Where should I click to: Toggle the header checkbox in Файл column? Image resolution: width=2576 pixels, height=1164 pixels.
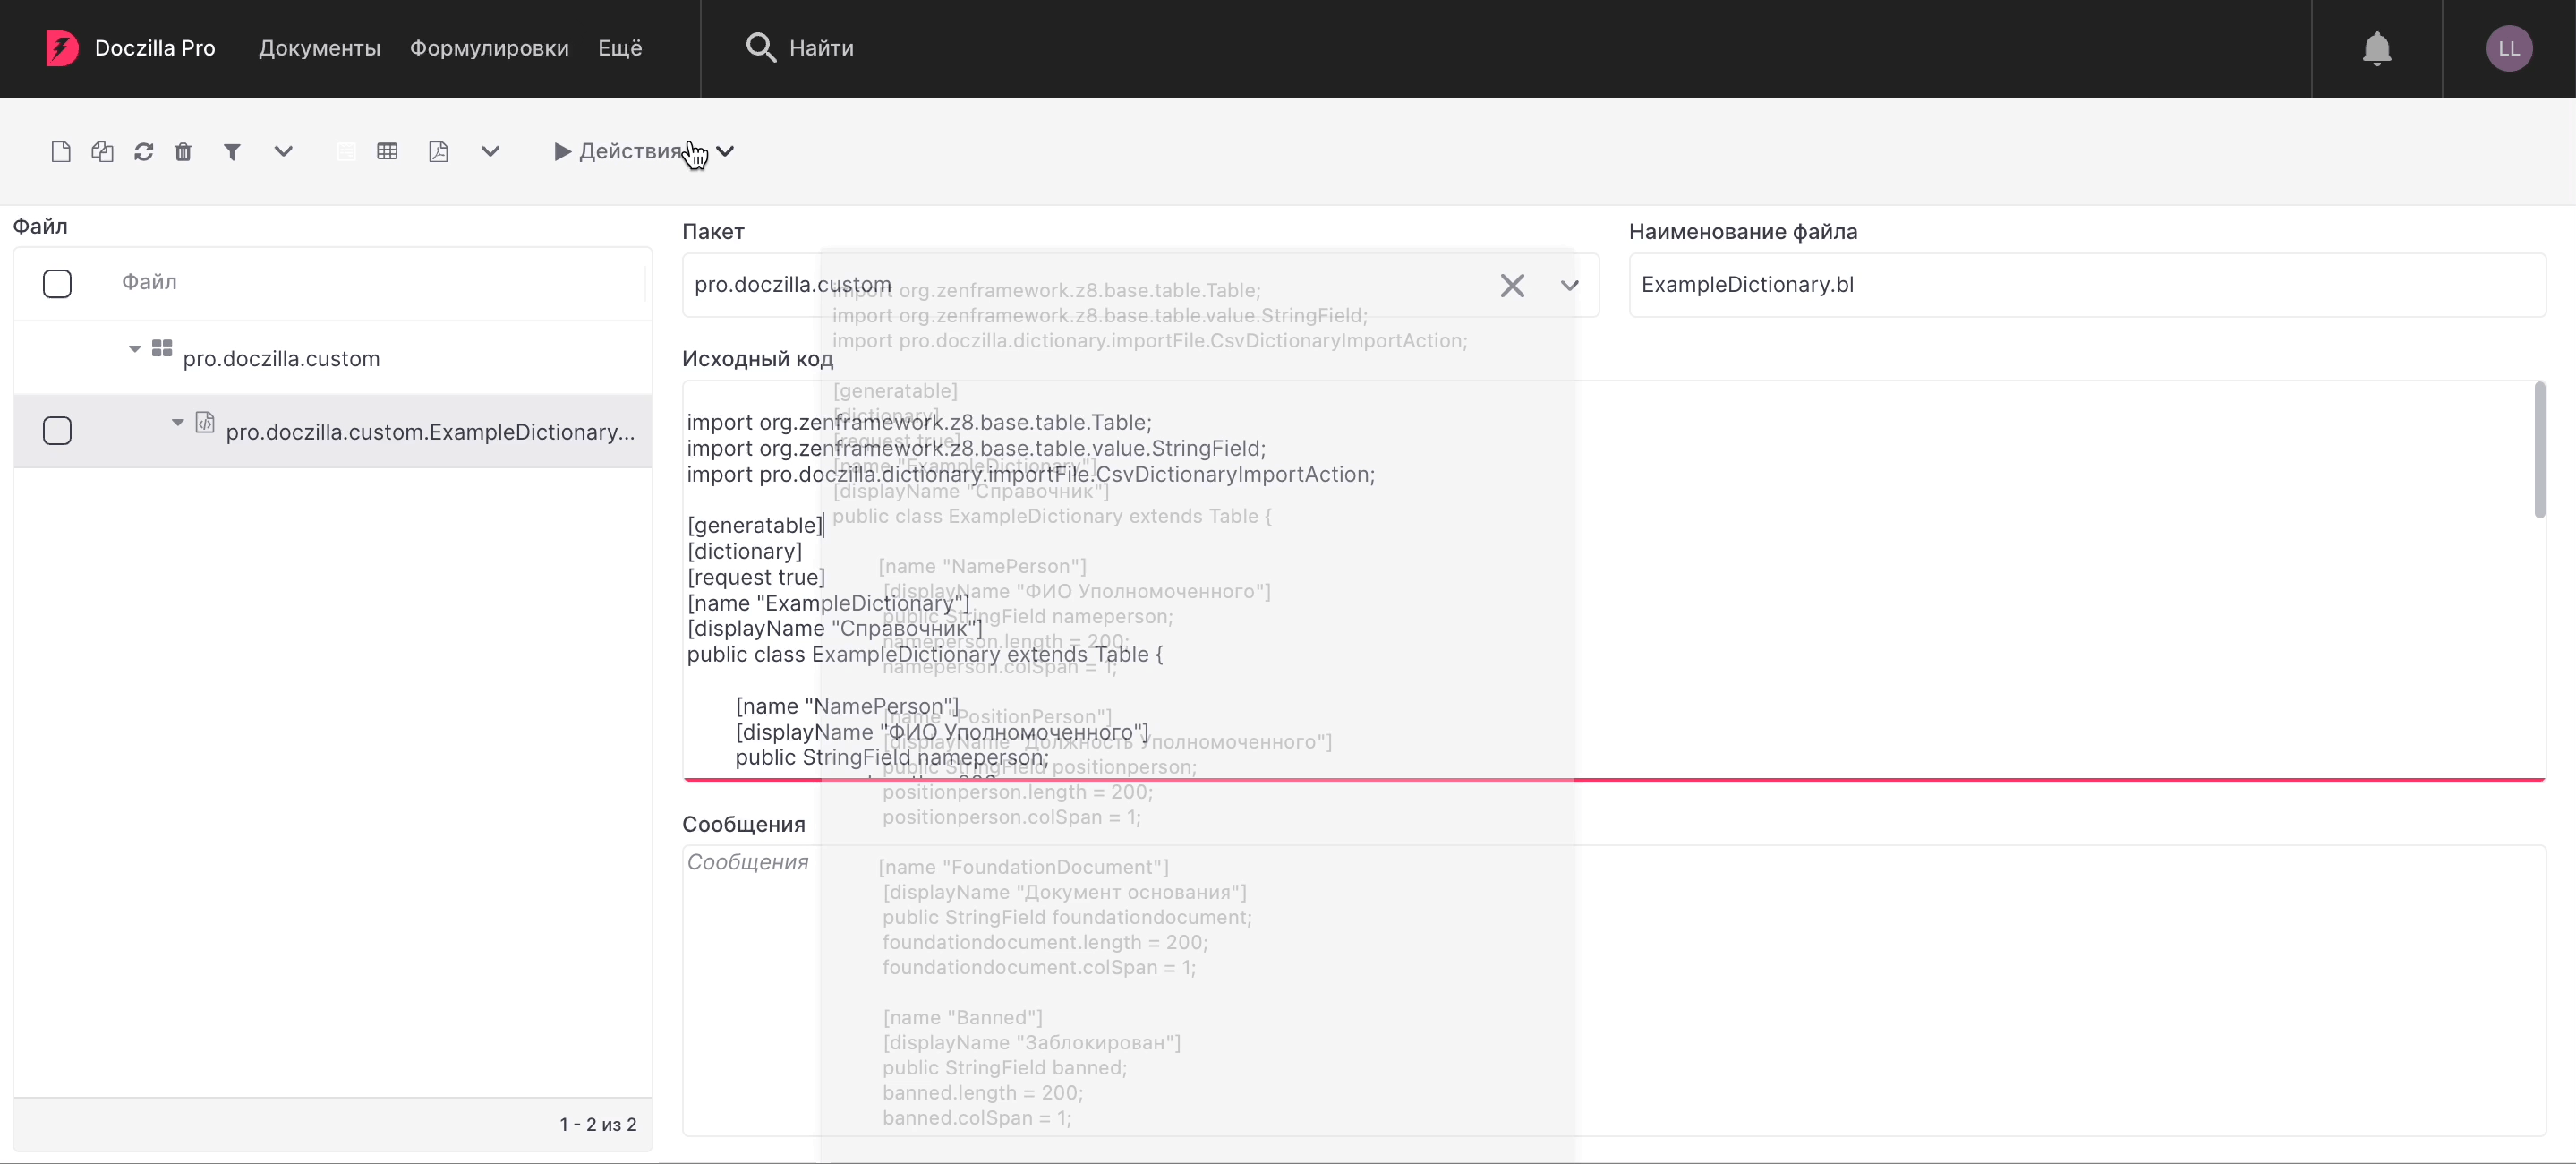point(57,284)
